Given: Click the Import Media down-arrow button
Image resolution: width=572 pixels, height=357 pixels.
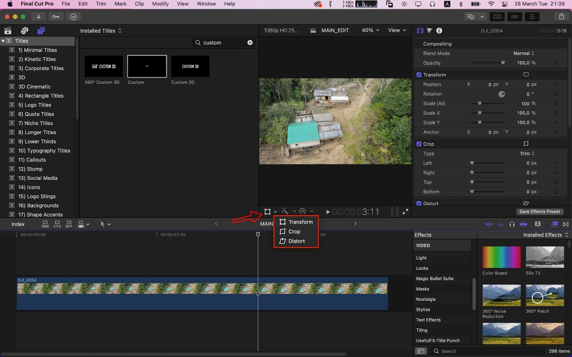Looking at the screenshot, I should pos(38,16).
